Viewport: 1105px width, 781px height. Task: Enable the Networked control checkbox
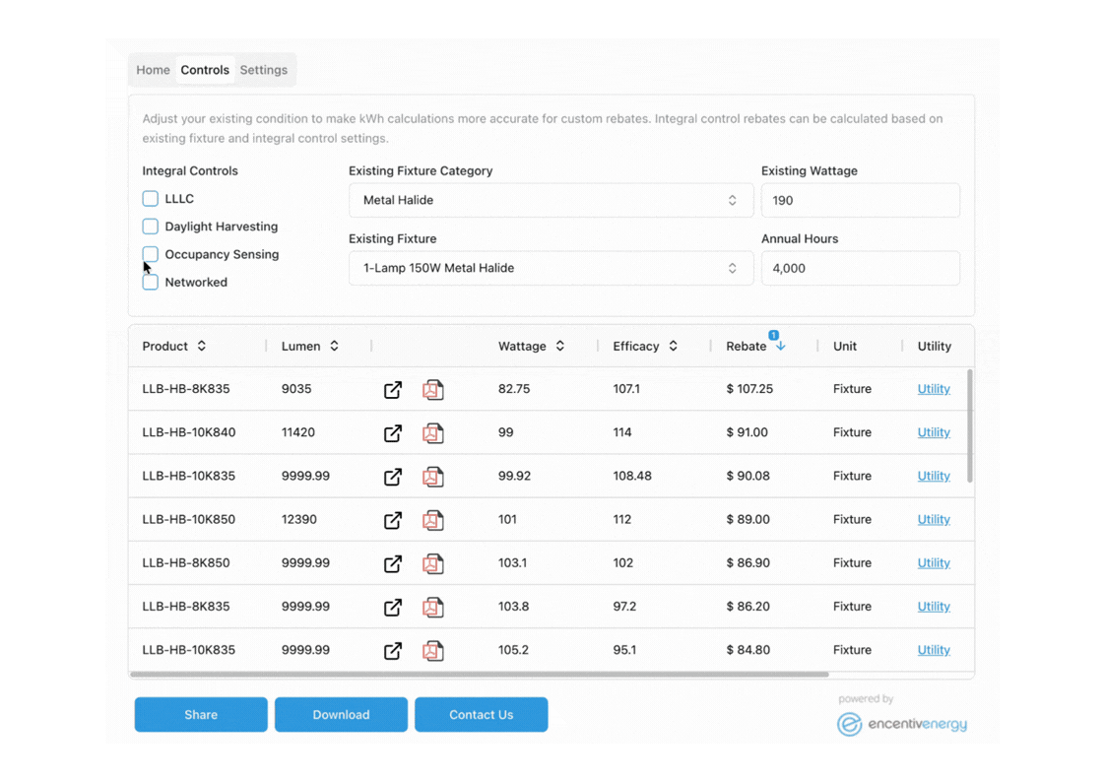click(x=150, y=281)
